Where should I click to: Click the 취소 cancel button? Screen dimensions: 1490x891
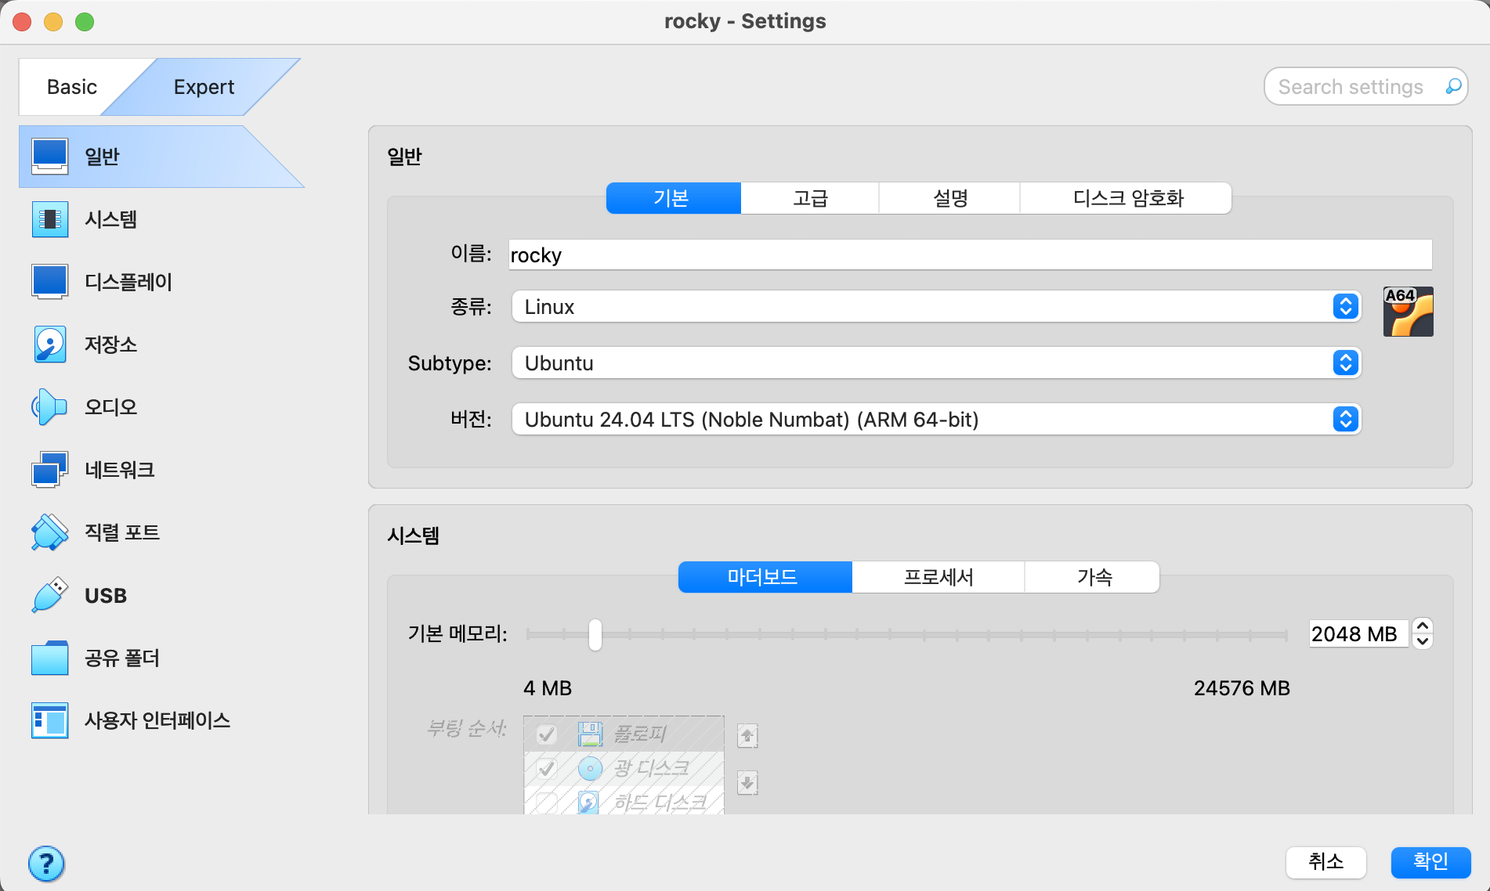[x=1325, y=862]
